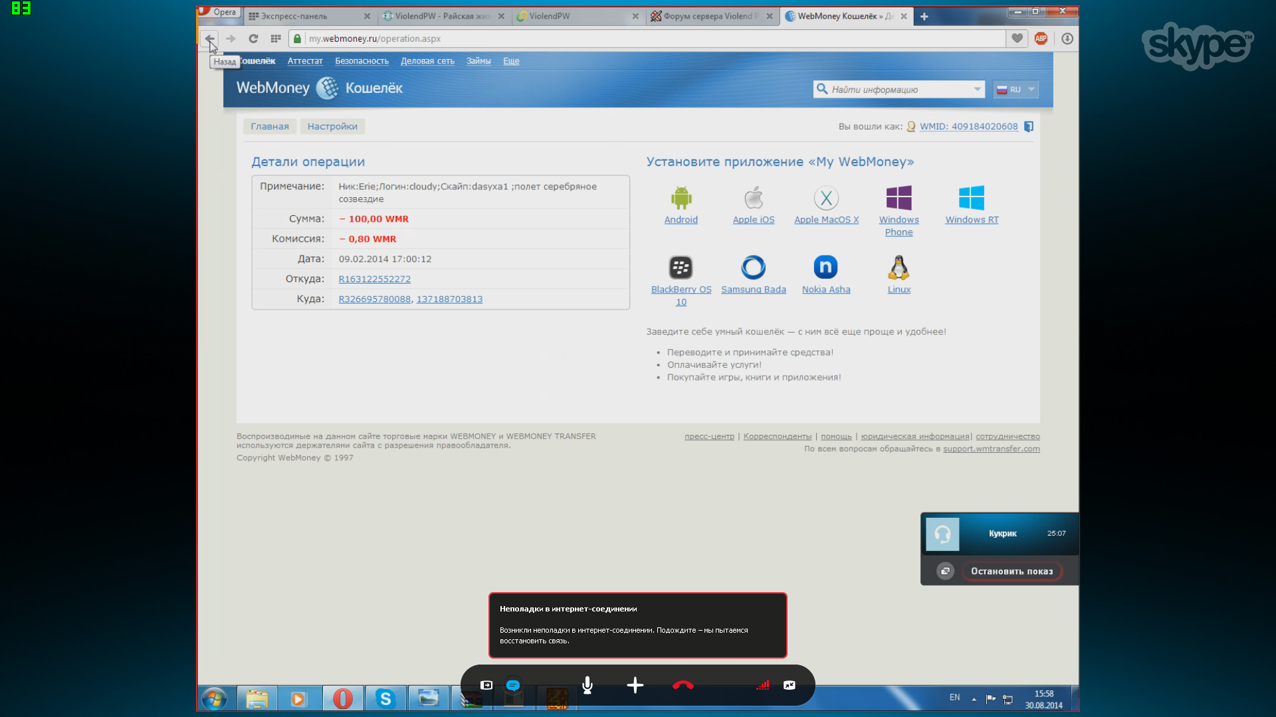Click the BlackBerry OS 10 icon
The image size is (1276, 717).
pyautogui.click(x=681, y=268)
